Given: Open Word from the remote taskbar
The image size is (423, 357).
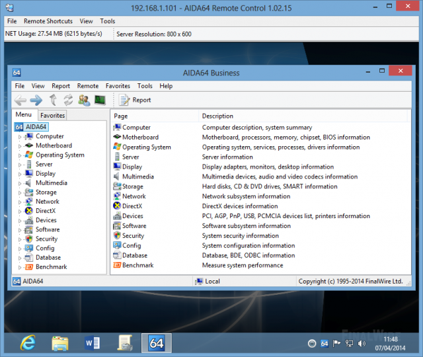Looking at the screenshot, I should (92, 342).
